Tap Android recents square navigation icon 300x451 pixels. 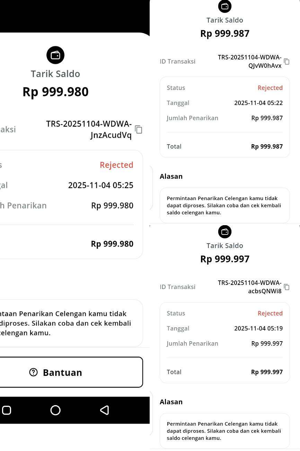point(6,410)
